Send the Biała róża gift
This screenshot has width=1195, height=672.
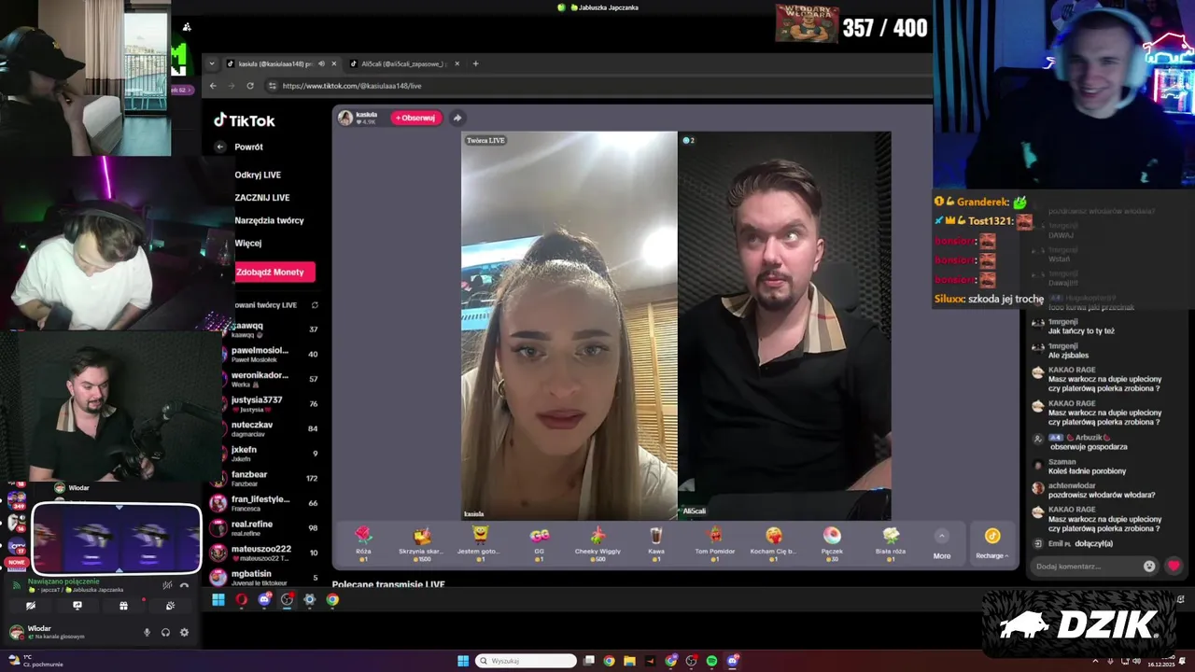click(x=891, y=541)
